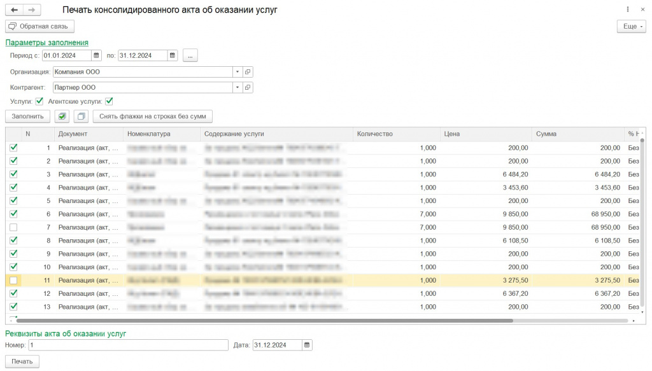652x371 pixels.
Task: Select sum cell 6 108,50 in row 8
Action: click(578, 241)
